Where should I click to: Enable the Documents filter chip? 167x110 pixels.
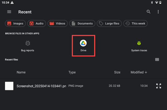coord(82,23)
